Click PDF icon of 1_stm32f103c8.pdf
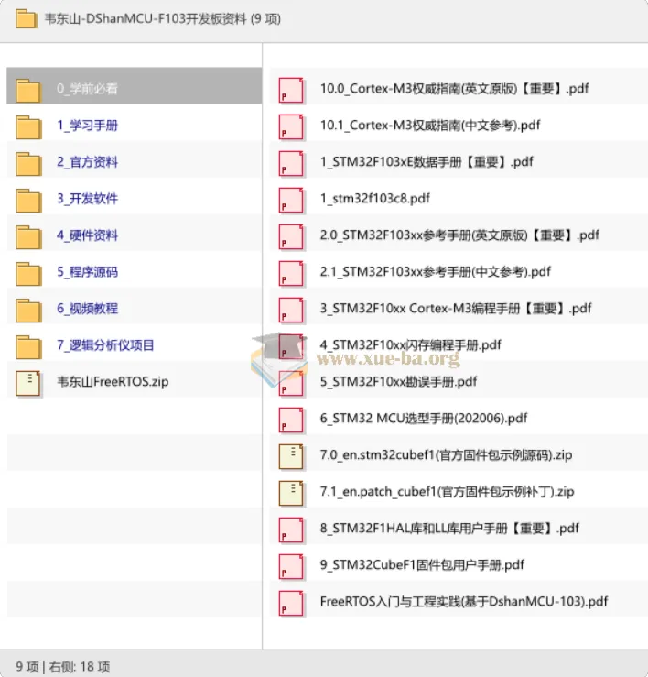Image resolution: width=648 pixels, height=677 pixels. [291, 201]
